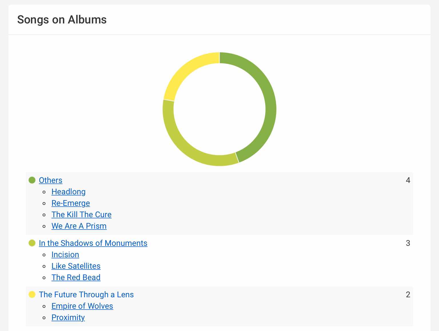Click the count 4 beside Others

(408, 180)
